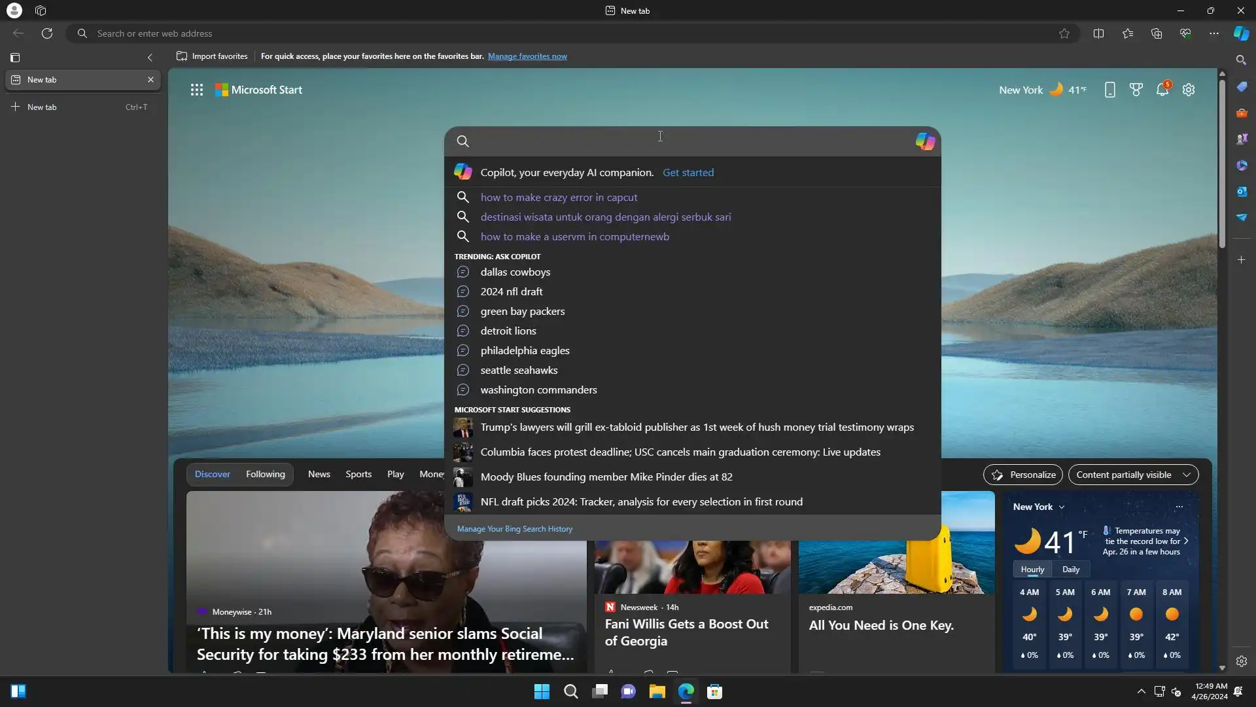Expand the Content partially visible dropdown
This screenshot has width=1256, height=707.
pos(1133,475)
